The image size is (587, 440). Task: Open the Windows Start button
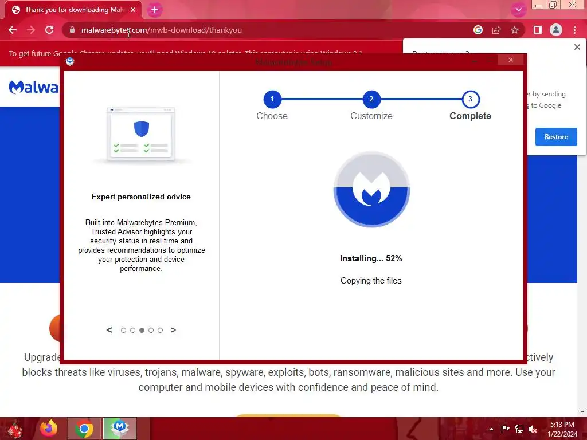point(15,429)
